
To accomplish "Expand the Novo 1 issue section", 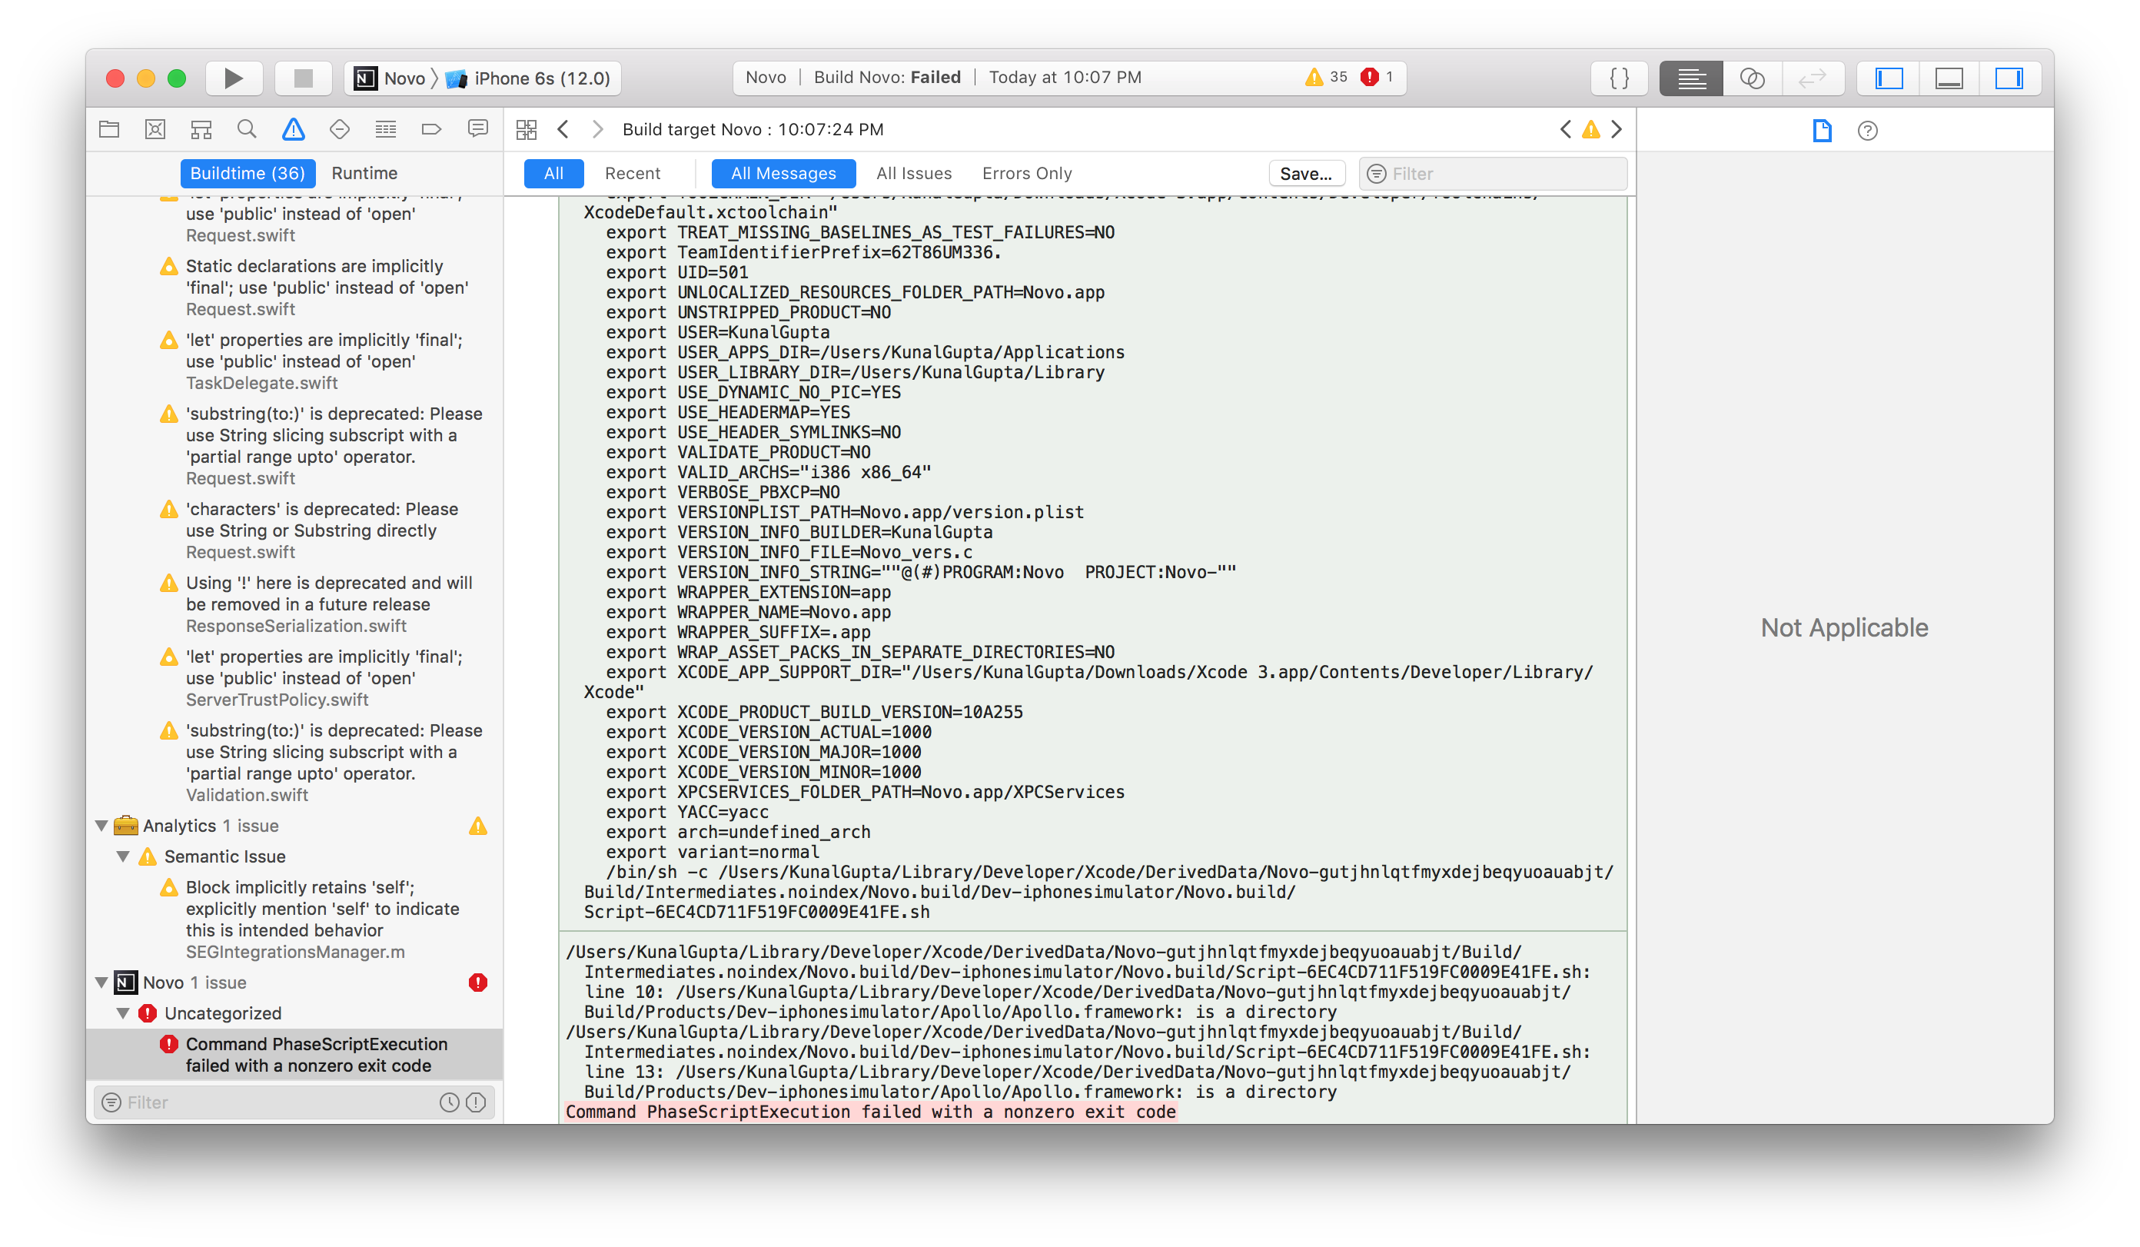I will (104, 981).
